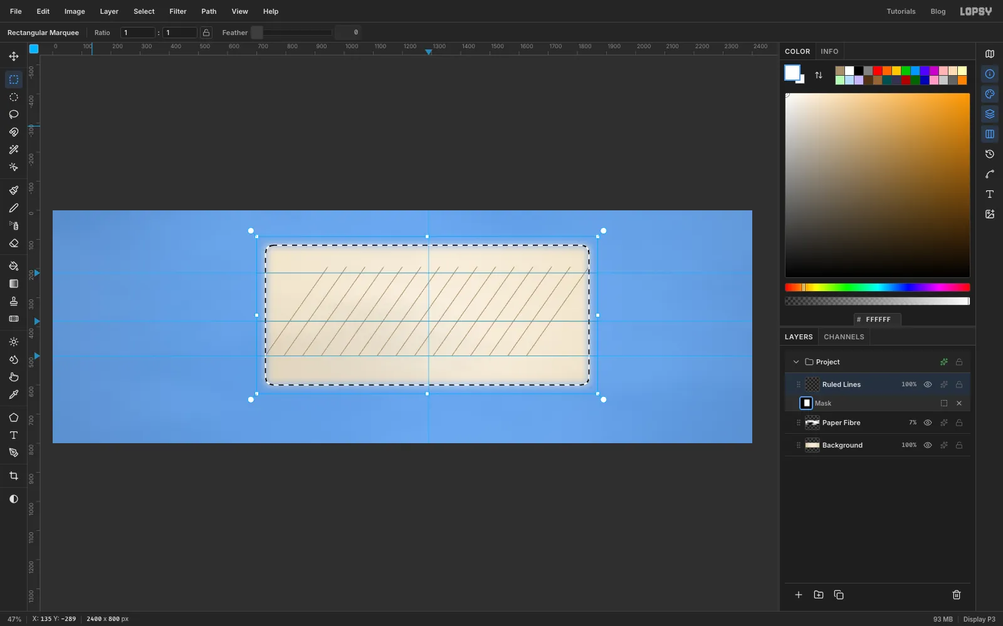Add a new layer with plus icon
Screen dimensions: 1003x626
coord(799,595)
